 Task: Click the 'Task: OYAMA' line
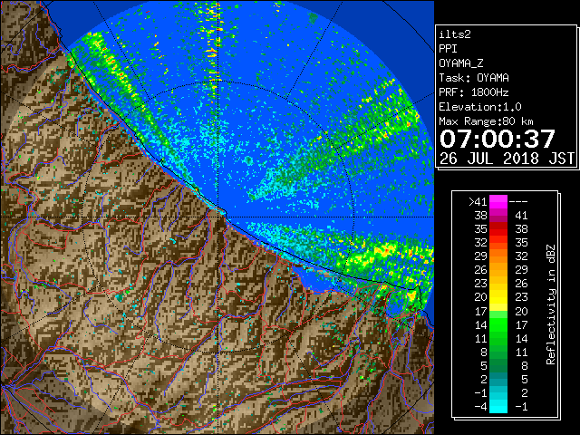[474, 78]
